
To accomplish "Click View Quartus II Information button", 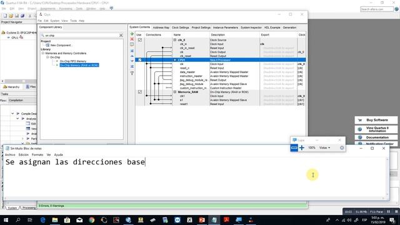I will click(376, 129).
